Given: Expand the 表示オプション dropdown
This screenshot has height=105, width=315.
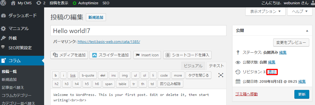Looking at the screenshot, I should pyautogui.click(x=265, y=12).
